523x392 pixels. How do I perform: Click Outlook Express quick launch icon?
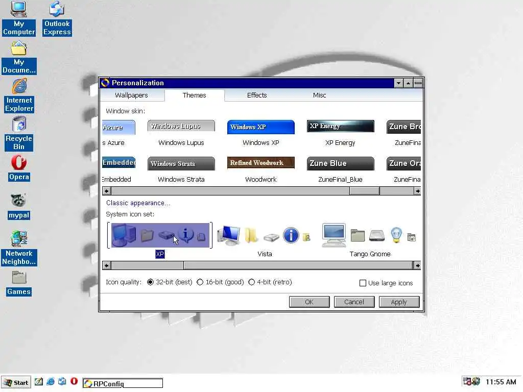[x=62, y=382]
